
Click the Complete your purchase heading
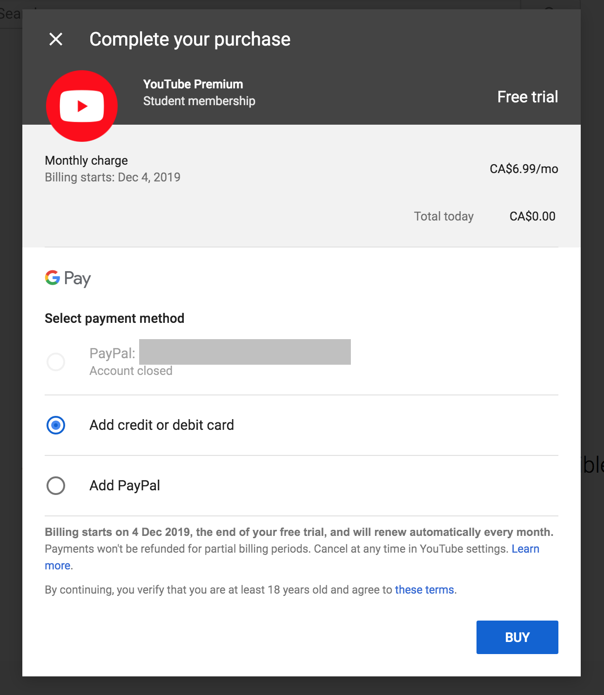(x=190, y=39)
